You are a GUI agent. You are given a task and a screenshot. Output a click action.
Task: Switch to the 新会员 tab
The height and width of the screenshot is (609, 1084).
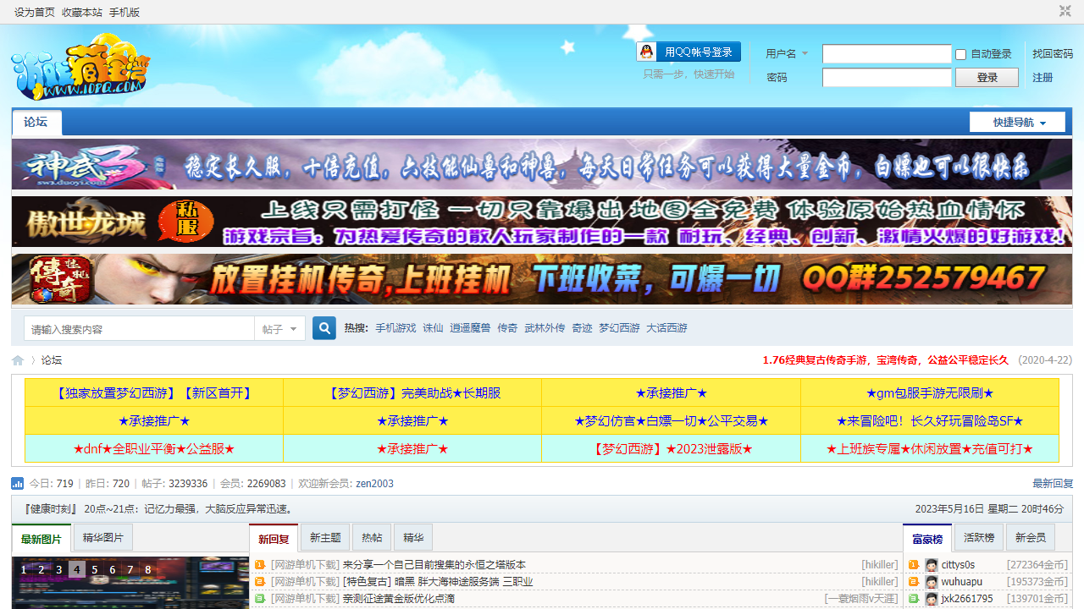coord(1031,538)
